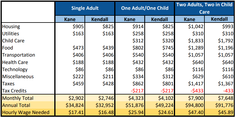Click the Housing row label
The image size is (235, 117).
point(11,27)
